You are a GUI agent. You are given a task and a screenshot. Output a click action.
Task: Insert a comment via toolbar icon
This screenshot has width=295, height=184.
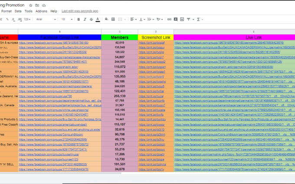176,19
